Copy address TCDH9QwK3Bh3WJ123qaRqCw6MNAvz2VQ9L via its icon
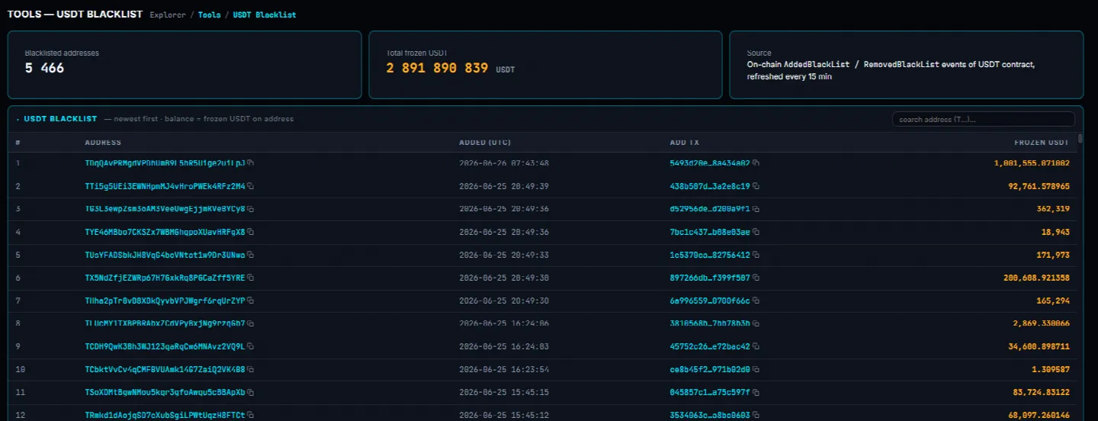Viewport: 1098px width, 421px height. [x=250, y=346]
